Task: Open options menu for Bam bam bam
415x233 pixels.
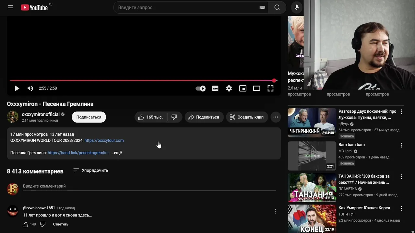Action: click(401, 145)
